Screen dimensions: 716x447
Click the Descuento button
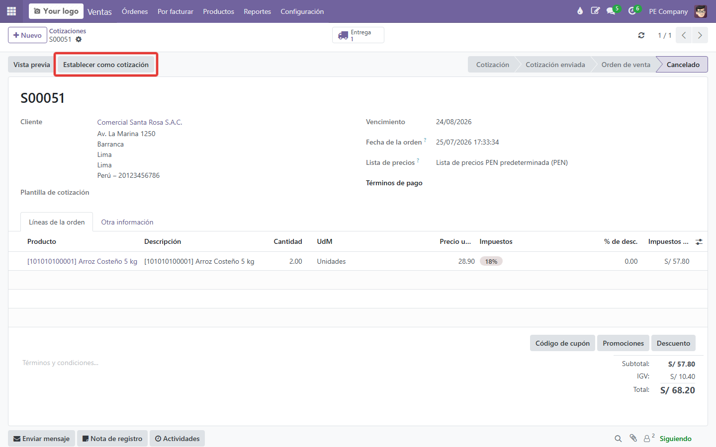point(673,343)
